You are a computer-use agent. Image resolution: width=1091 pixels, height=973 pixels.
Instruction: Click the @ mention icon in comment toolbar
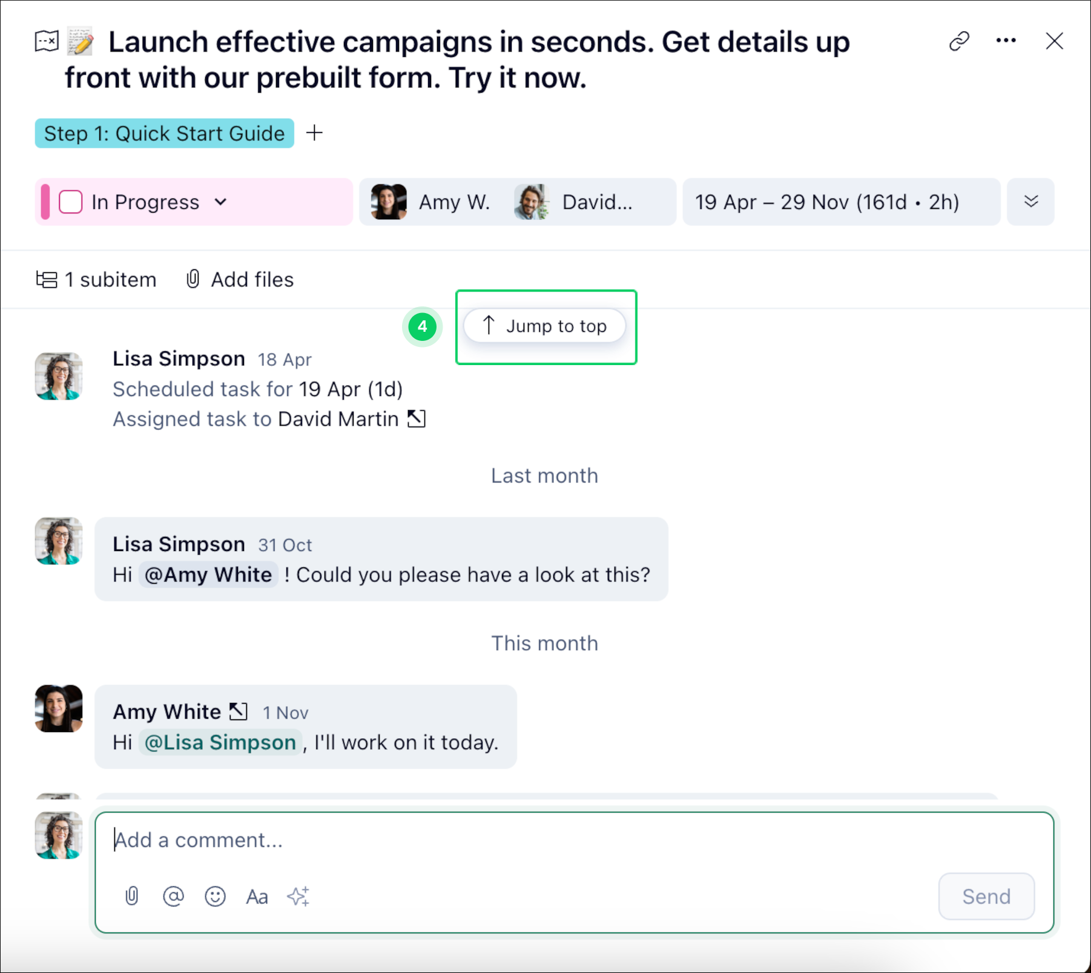point(173,896)
